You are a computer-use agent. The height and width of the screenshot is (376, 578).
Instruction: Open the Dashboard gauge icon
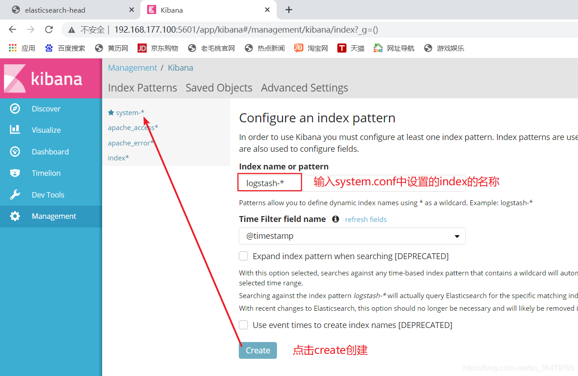[15, 152]
